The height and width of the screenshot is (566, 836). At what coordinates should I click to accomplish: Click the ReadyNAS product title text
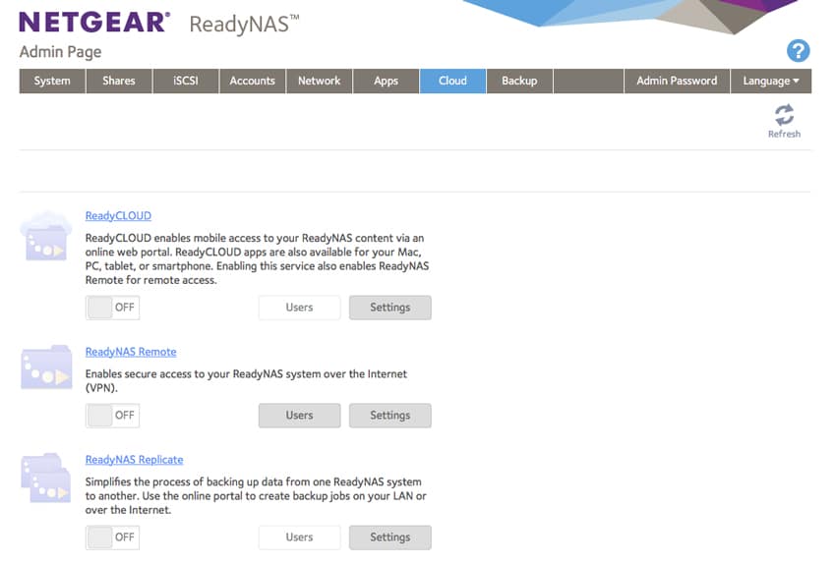click(244, 25)
